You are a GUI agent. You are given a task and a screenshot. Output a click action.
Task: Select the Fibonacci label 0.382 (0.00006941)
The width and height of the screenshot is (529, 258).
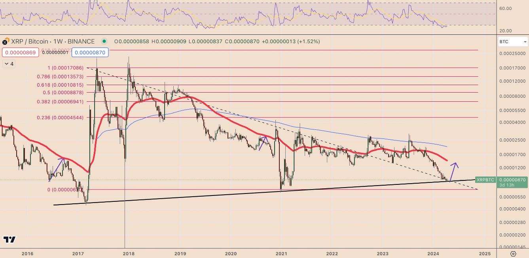point(60,101)
